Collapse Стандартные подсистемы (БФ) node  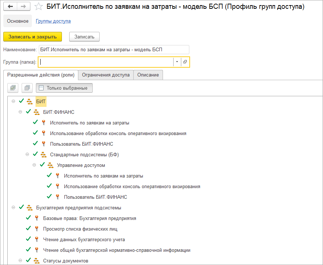[27, 154]
